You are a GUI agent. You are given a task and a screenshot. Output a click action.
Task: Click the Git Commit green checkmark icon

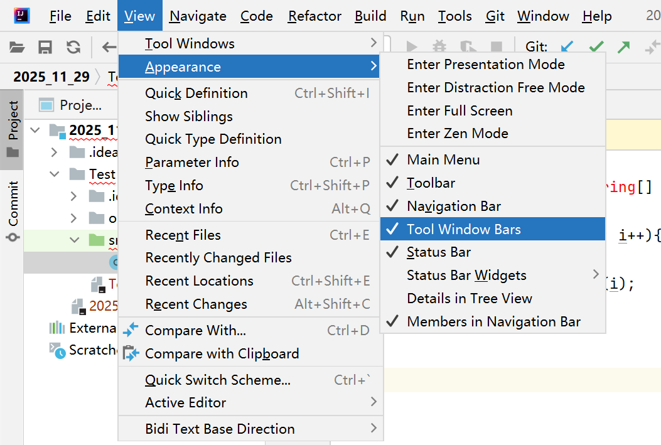596,46
